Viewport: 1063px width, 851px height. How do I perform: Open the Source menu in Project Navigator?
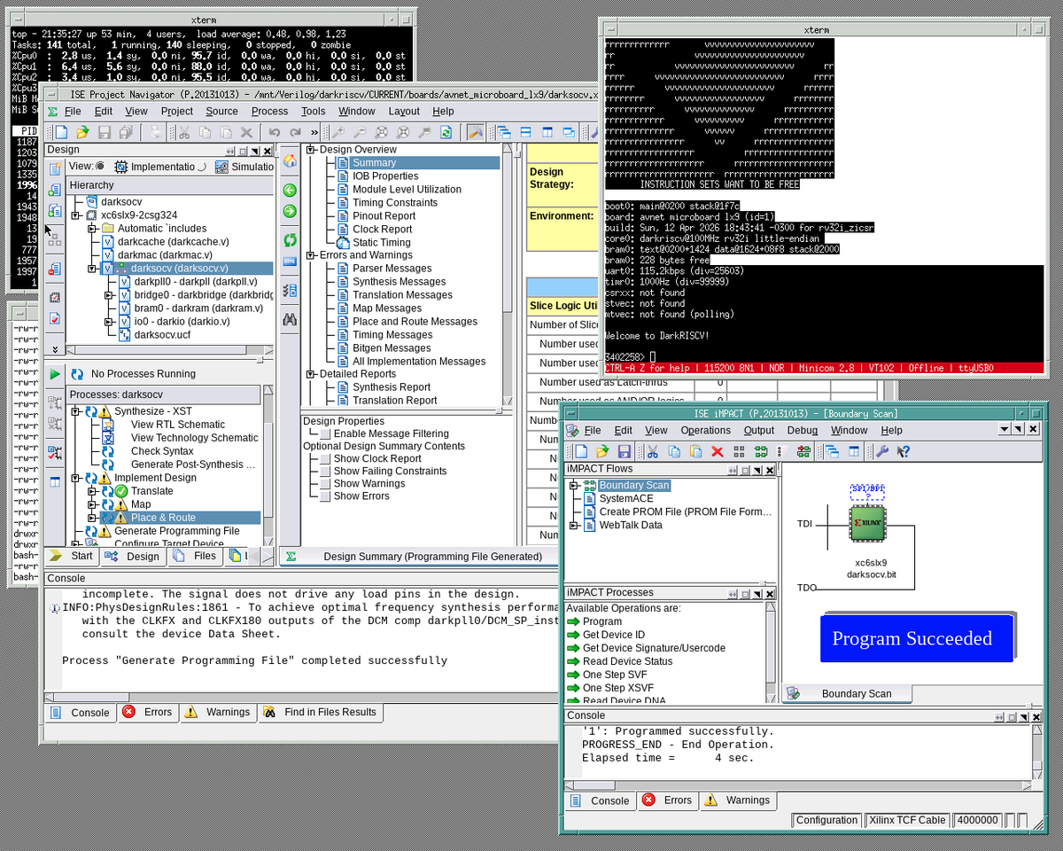pos(221,111)
